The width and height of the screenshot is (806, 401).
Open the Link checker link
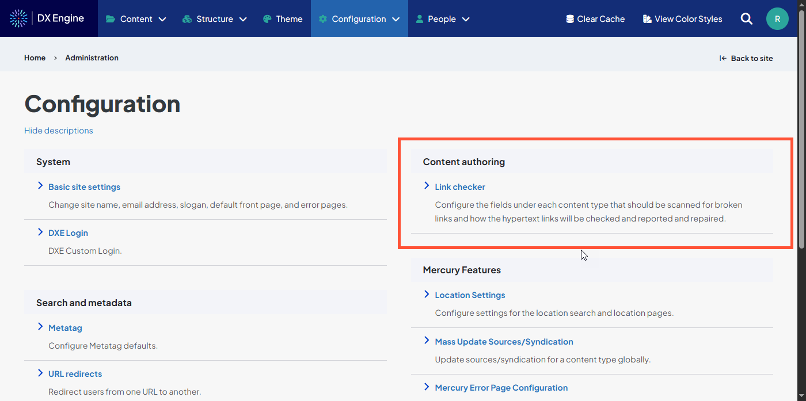[460, 187]
